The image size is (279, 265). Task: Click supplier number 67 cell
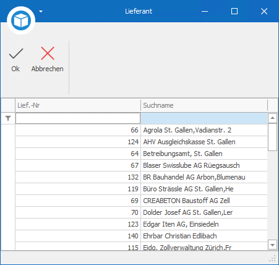[78, 165]
